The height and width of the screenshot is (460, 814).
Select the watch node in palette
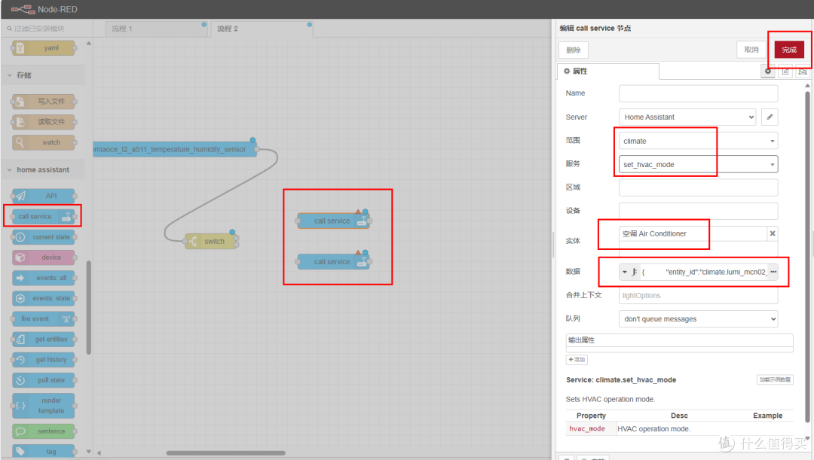pos(44,142)
